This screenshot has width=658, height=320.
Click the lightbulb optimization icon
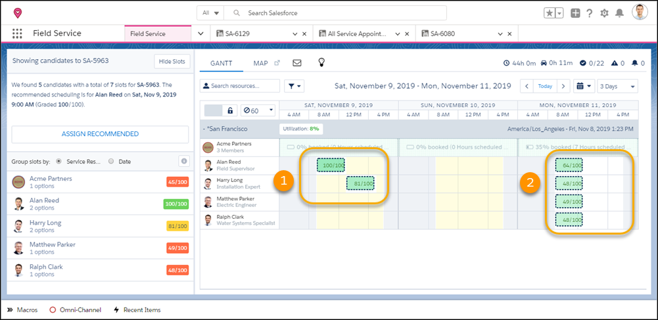click(x=321, y=62)
